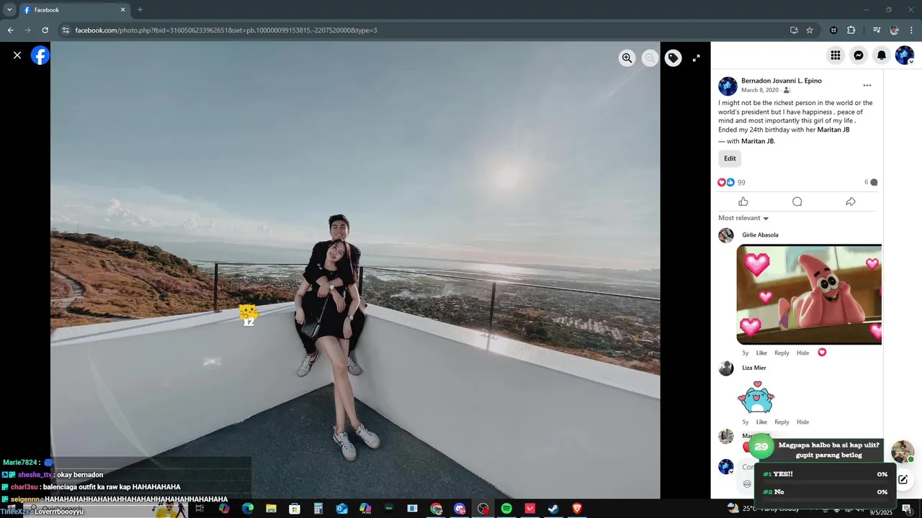
Task: Click the Patrick Star GIF comment
Action: (809, 294)
